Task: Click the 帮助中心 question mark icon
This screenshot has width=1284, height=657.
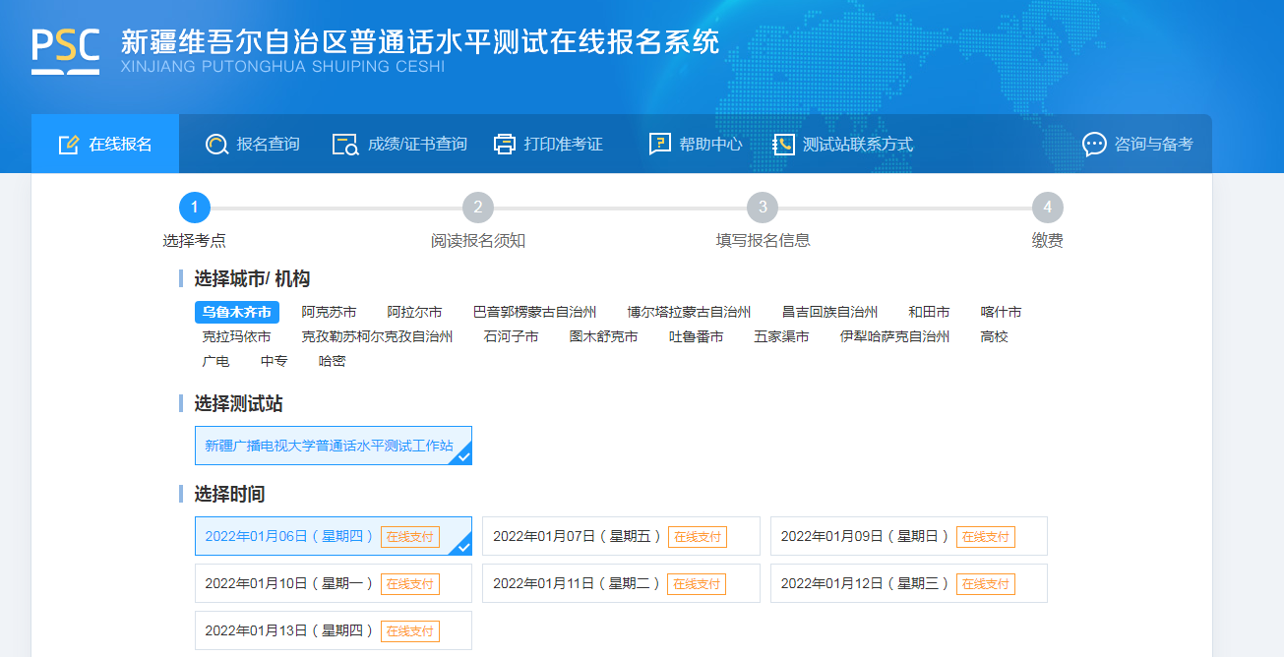Action: pos(659,145)
